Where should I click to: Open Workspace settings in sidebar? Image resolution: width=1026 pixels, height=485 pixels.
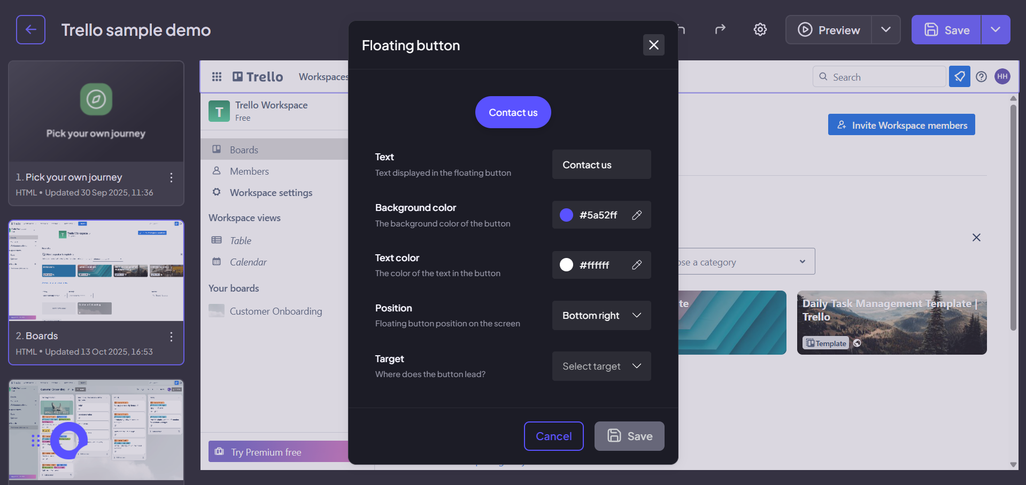pos(274,192)
